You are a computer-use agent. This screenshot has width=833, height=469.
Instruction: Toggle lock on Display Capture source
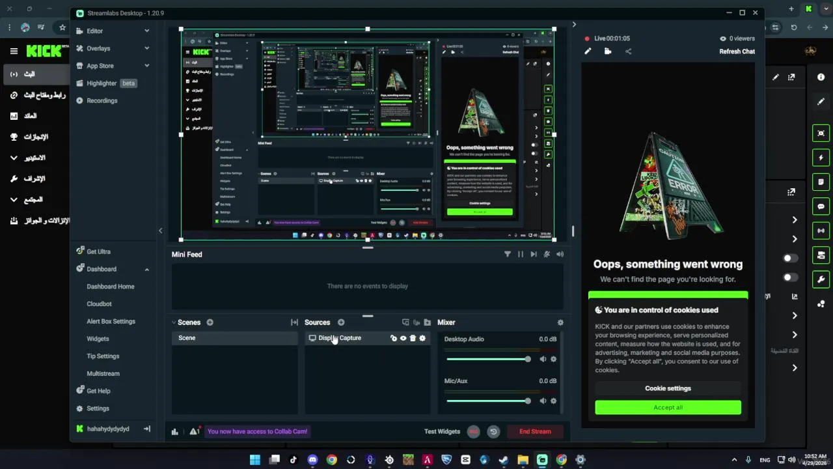point(393,338)
